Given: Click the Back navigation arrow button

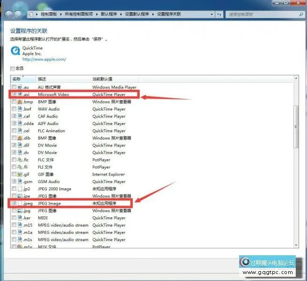Looking at the screenshot, I should (9, 15).
